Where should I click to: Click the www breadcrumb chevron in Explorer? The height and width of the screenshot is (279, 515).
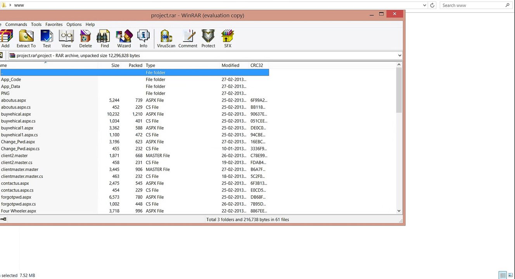[10, 5]
